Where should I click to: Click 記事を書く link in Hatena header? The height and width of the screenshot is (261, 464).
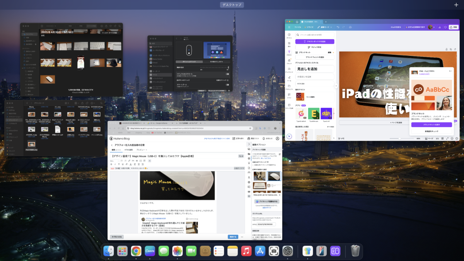click(x=239, y=138)
